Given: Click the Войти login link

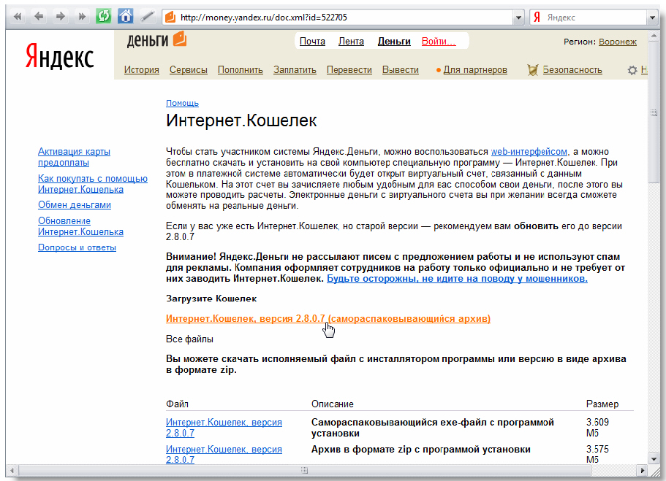Looking at the screenshot, I should [x=438, y=42].
